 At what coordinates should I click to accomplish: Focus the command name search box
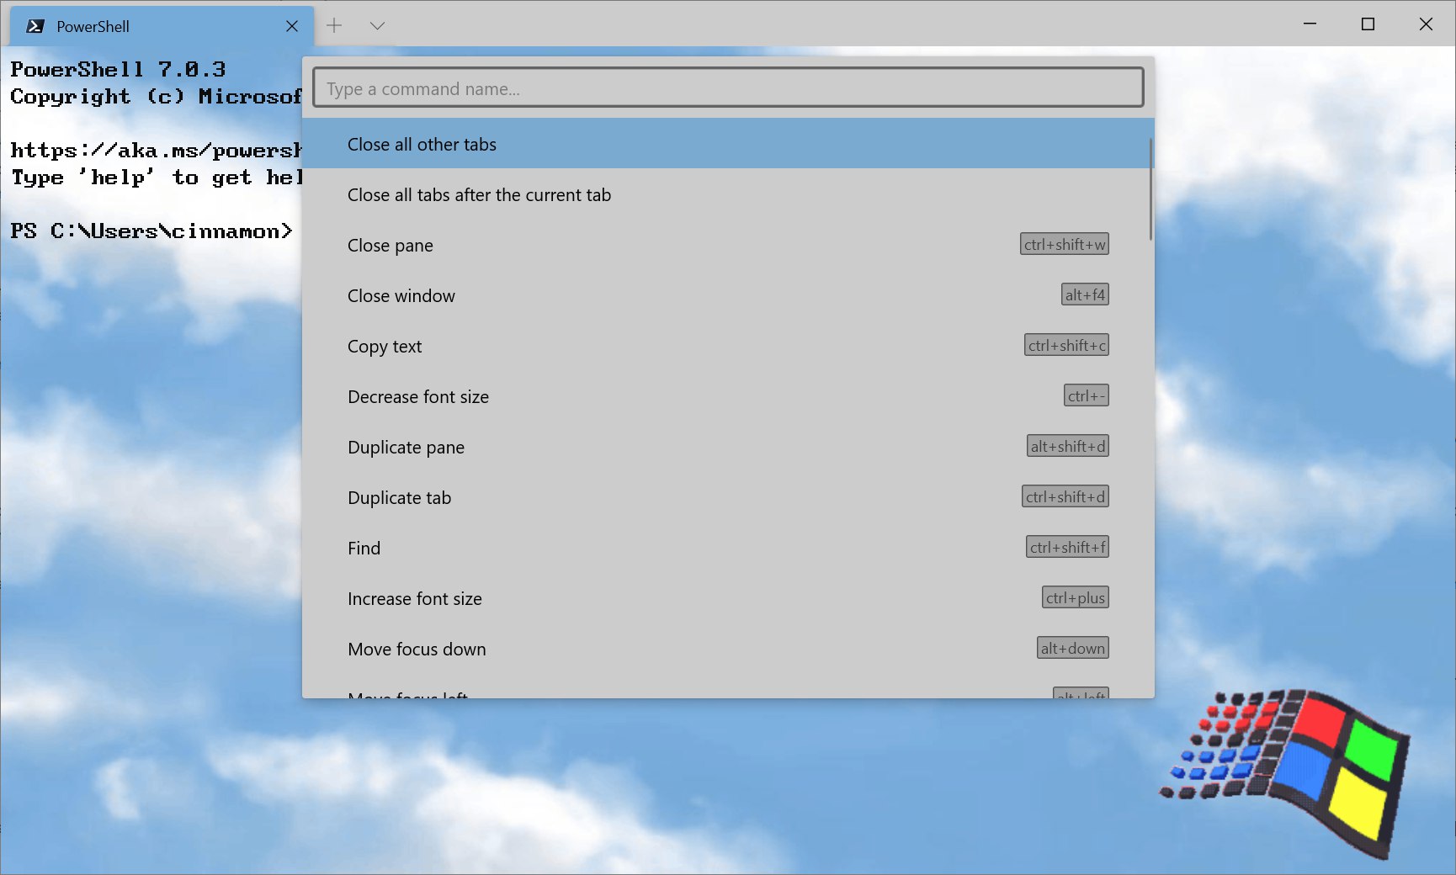click(728, 87)
